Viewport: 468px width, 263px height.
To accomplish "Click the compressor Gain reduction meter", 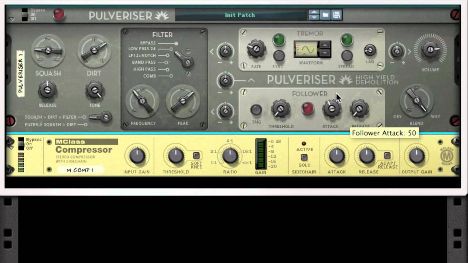I will 261,154.
